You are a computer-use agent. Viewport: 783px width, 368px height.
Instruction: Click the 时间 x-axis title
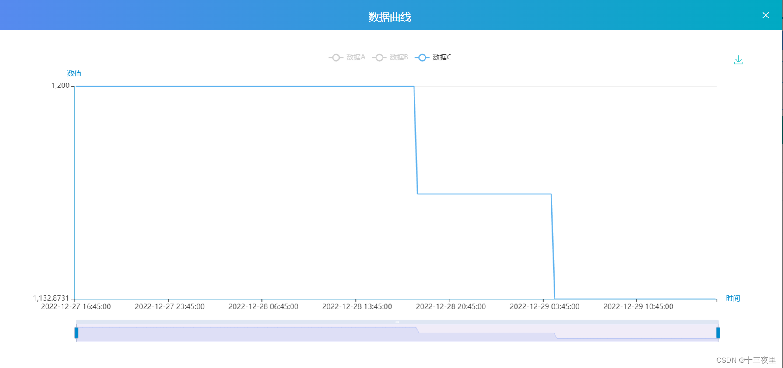[733, 298]
